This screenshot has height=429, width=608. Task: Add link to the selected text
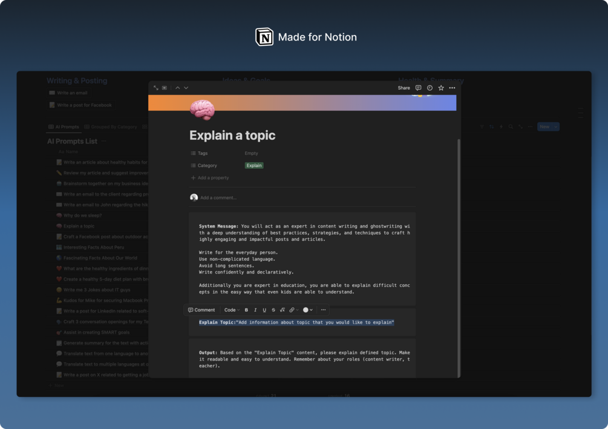pyautogui.click(x=293, y=310)
